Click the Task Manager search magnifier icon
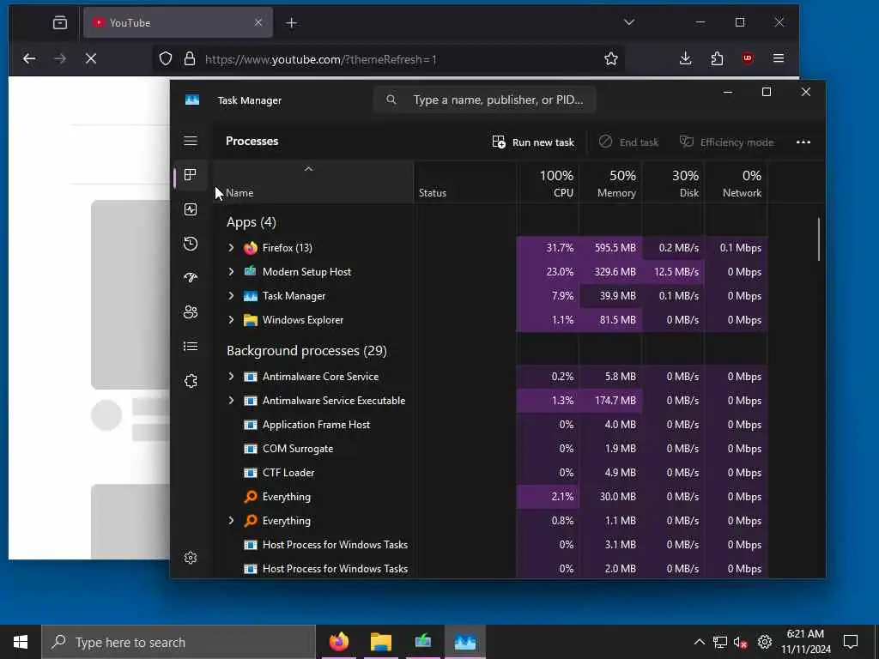 click(391, 100)
